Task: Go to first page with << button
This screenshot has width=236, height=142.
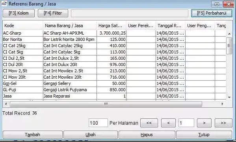Action: tap(149, 123)
